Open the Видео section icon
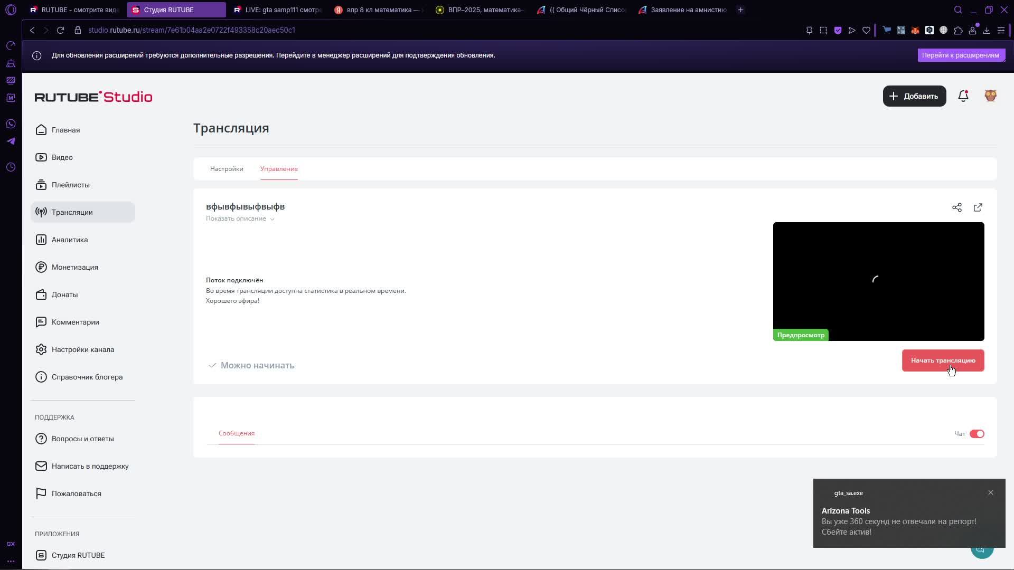Viewport: 1014px width, 570px height. (x=41, y=157)
